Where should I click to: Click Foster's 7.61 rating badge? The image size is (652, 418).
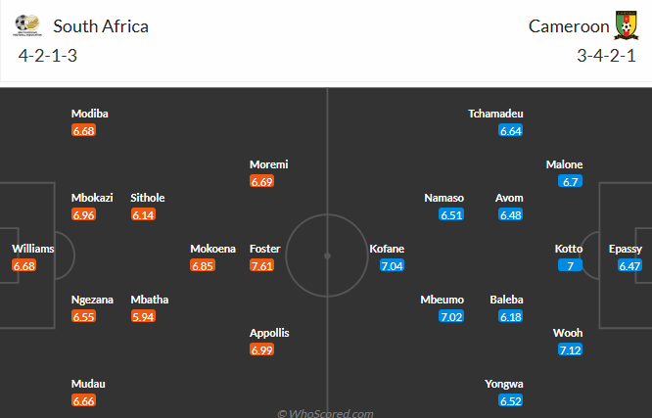pos(261,265)
